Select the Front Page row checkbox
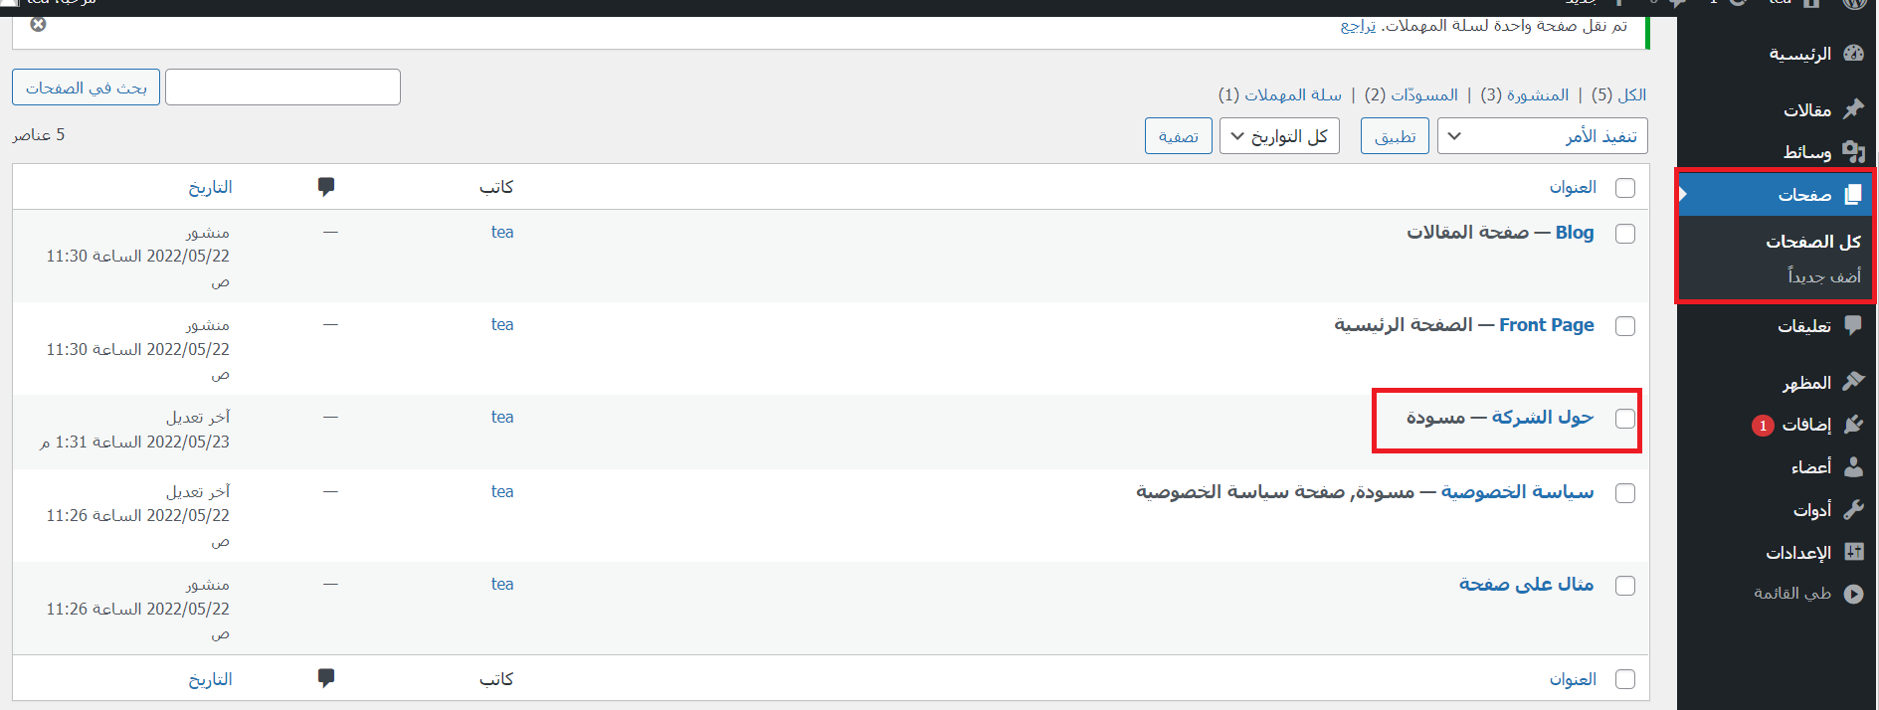1879x710 pixels. (x=1625, y=326)
